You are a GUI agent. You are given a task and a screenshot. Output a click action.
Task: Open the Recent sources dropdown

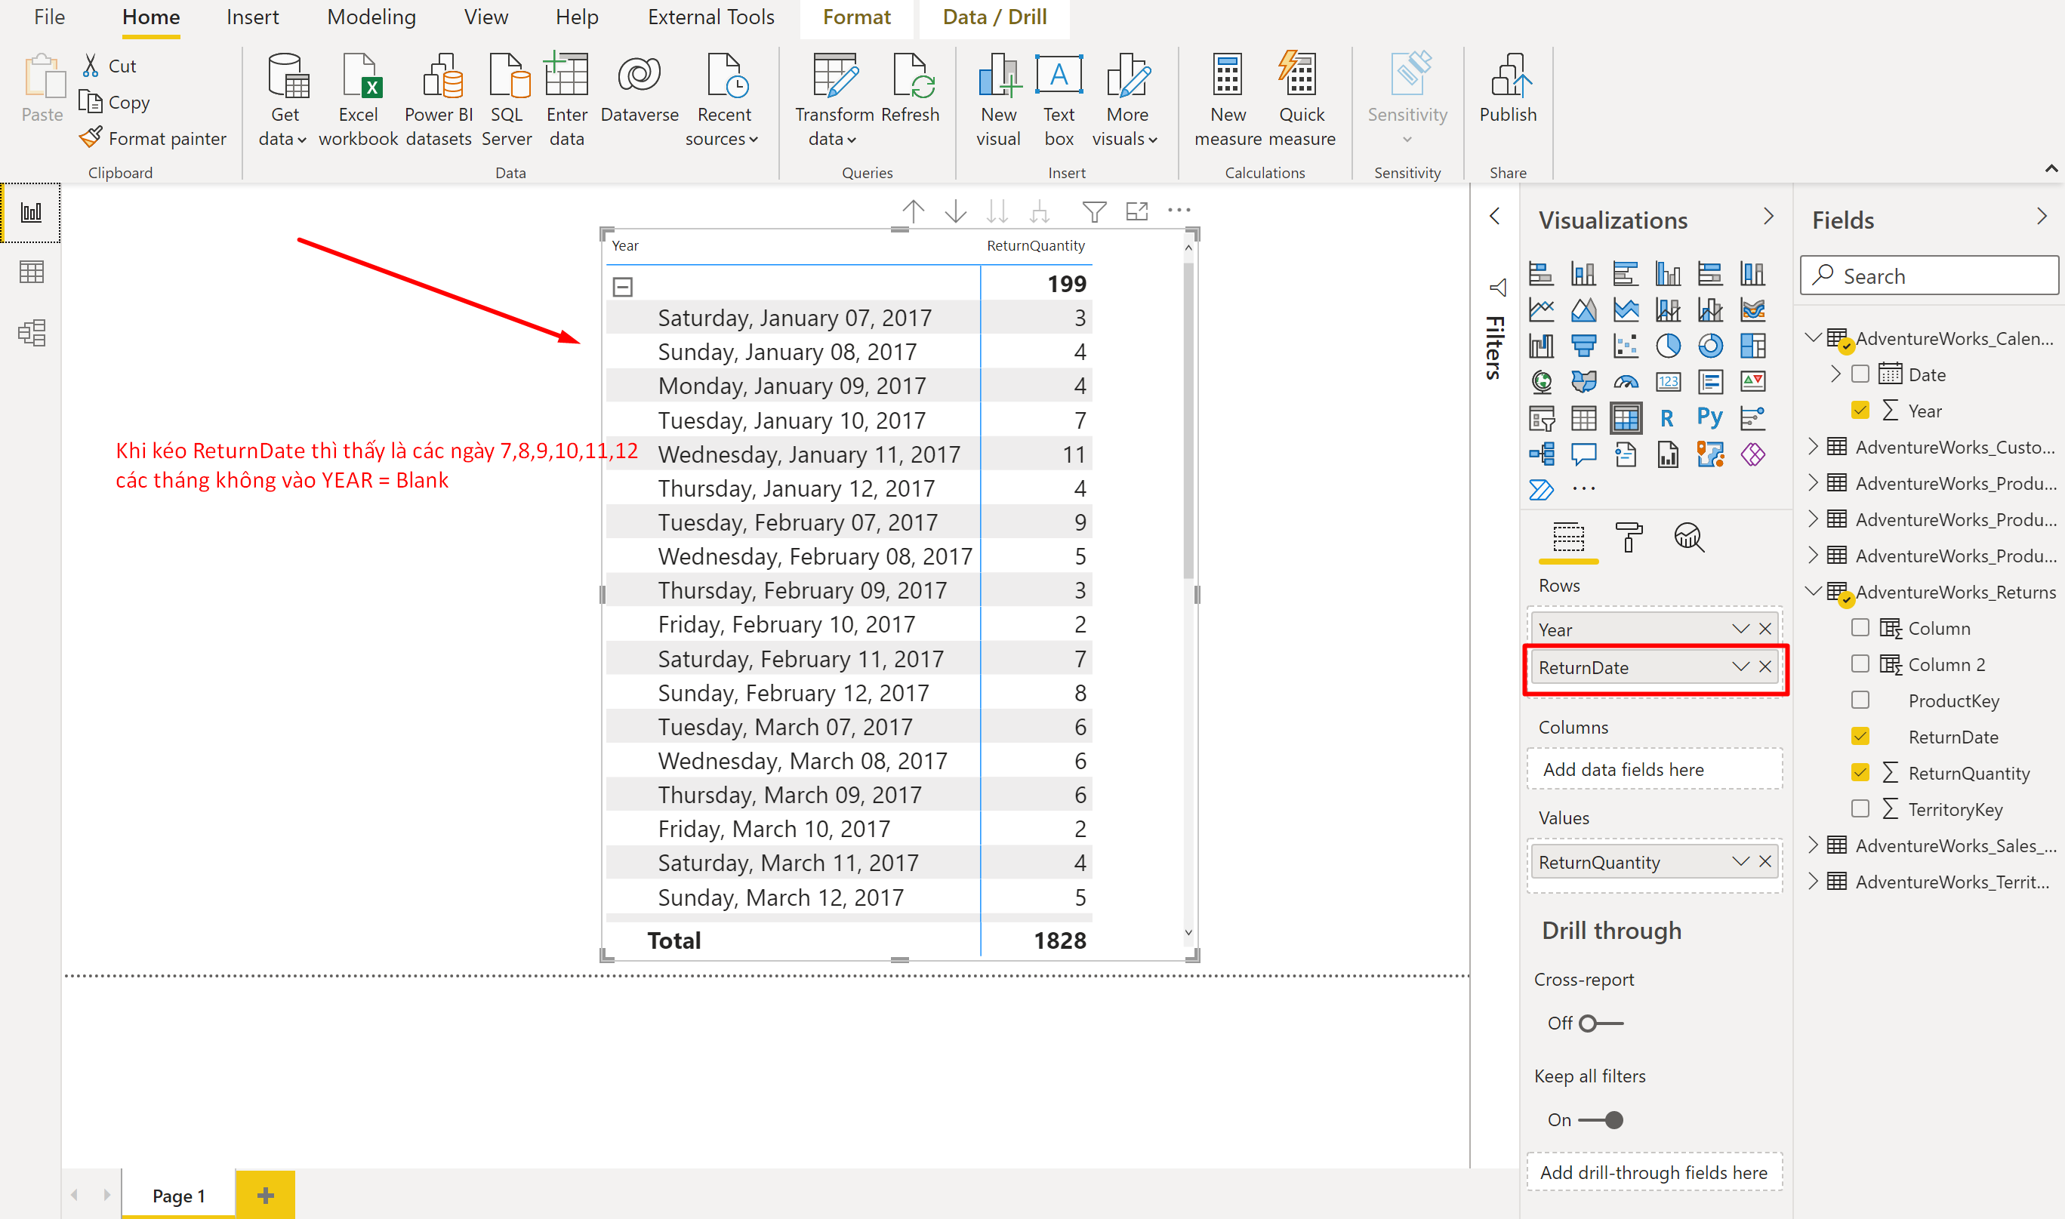723,100
